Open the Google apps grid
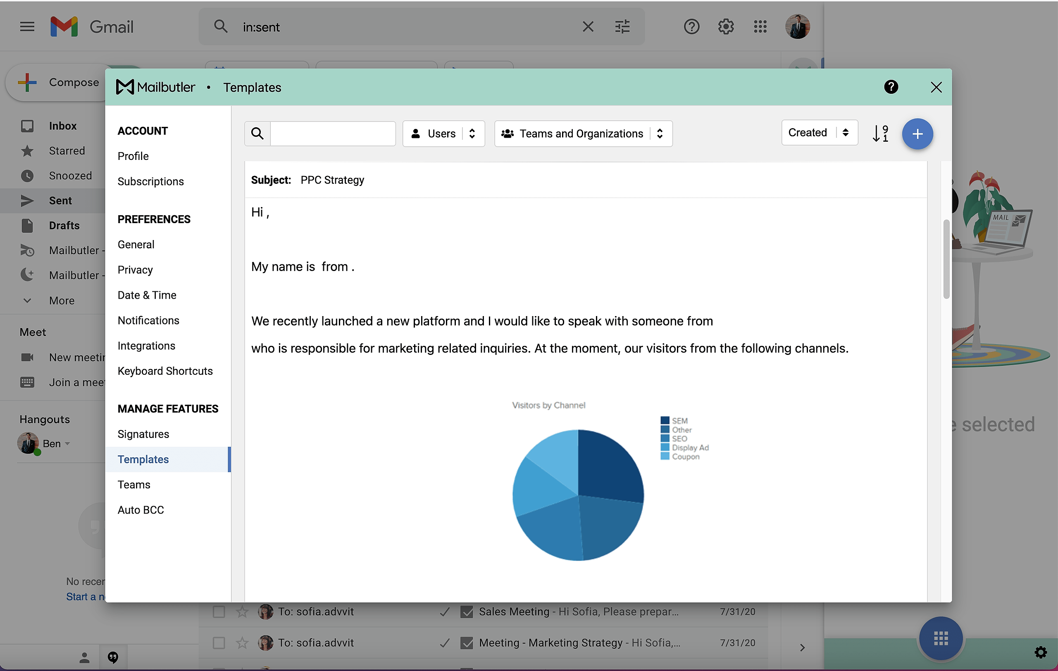This screenshot has width=1058, height=671. coord(760,27)
